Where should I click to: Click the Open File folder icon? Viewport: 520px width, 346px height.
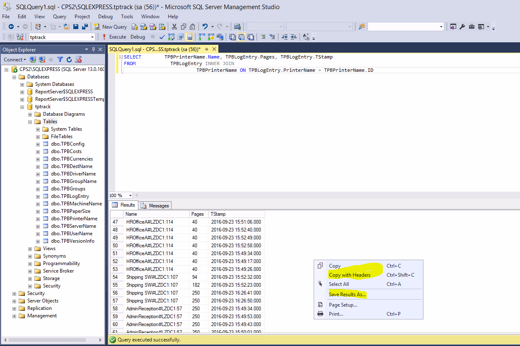tap(67, 27)
